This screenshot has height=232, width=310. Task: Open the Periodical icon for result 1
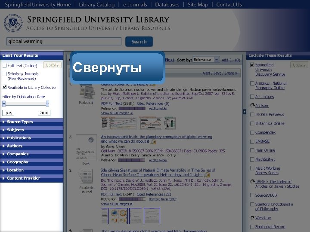pyautogui.click(x=87, y=92)
